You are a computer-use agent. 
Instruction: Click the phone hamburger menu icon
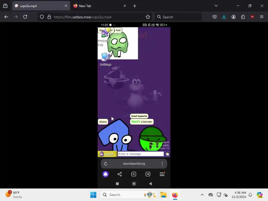pyautogui.click(x=162, y=174)
